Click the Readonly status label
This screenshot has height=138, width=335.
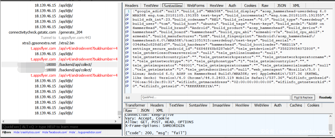coord(325,97)
